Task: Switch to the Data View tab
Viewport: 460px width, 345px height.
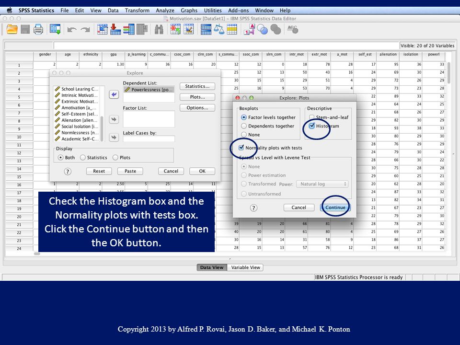Action: 212,267
